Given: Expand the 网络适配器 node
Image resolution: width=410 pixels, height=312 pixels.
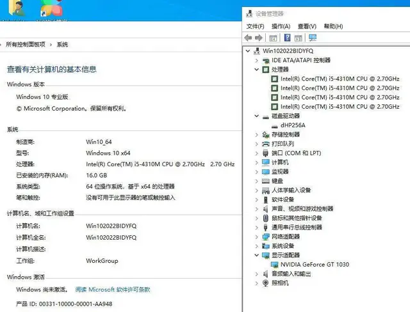Looking at the screenshot, I should [x=257, y=237].
